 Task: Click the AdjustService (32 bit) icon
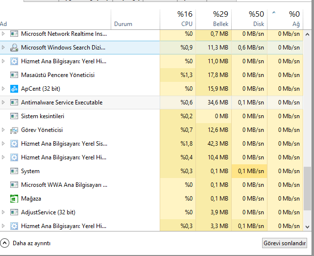pos(14,212)
